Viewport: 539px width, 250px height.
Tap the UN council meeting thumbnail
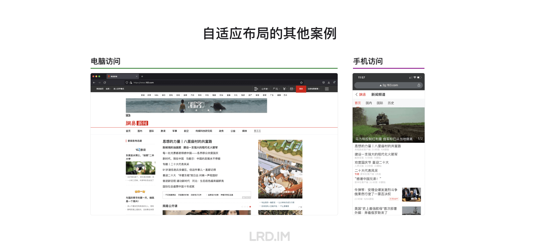(411, 195)
